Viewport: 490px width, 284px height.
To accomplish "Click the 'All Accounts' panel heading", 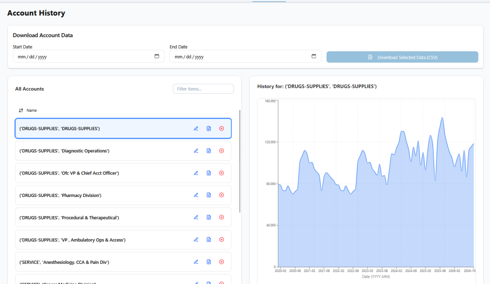I will click(x=30, y=89).
